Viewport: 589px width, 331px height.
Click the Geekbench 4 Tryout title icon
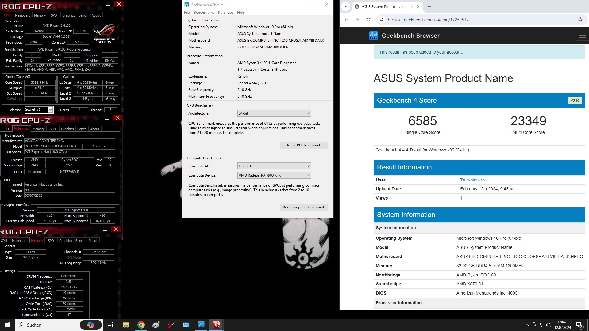[x=187, y=5]
